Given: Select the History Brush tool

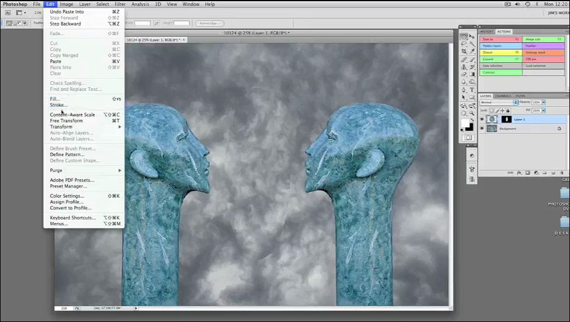Looking at the screenshot, I should tap(472, 67).
